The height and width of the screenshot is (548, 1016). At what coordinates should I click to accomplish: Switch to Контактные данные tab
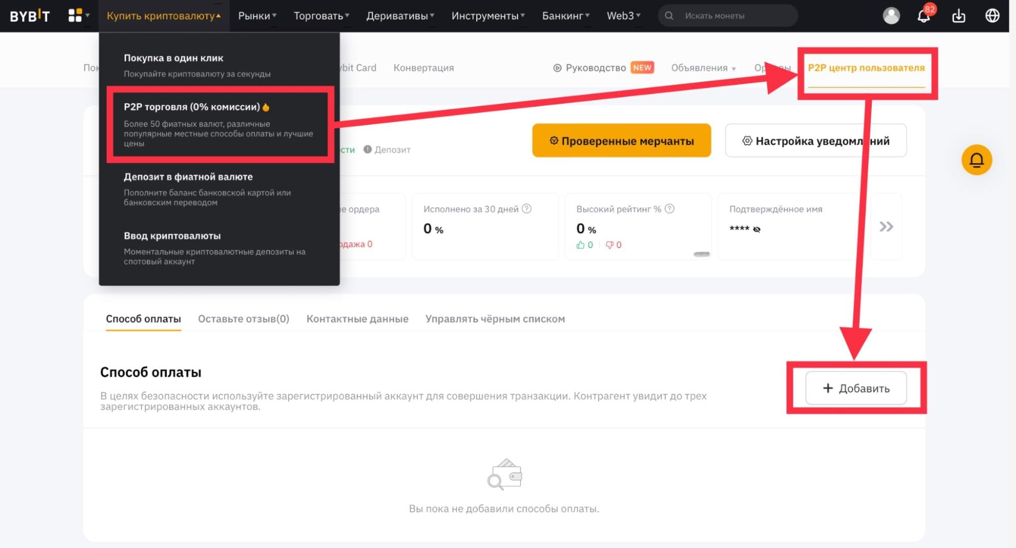[357, 319]
